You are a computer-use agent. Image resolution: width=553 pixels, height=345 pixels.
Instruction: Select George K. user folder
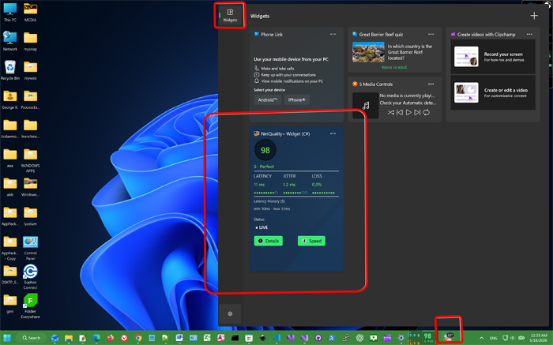pyautogui.click(x=9, y=99)
